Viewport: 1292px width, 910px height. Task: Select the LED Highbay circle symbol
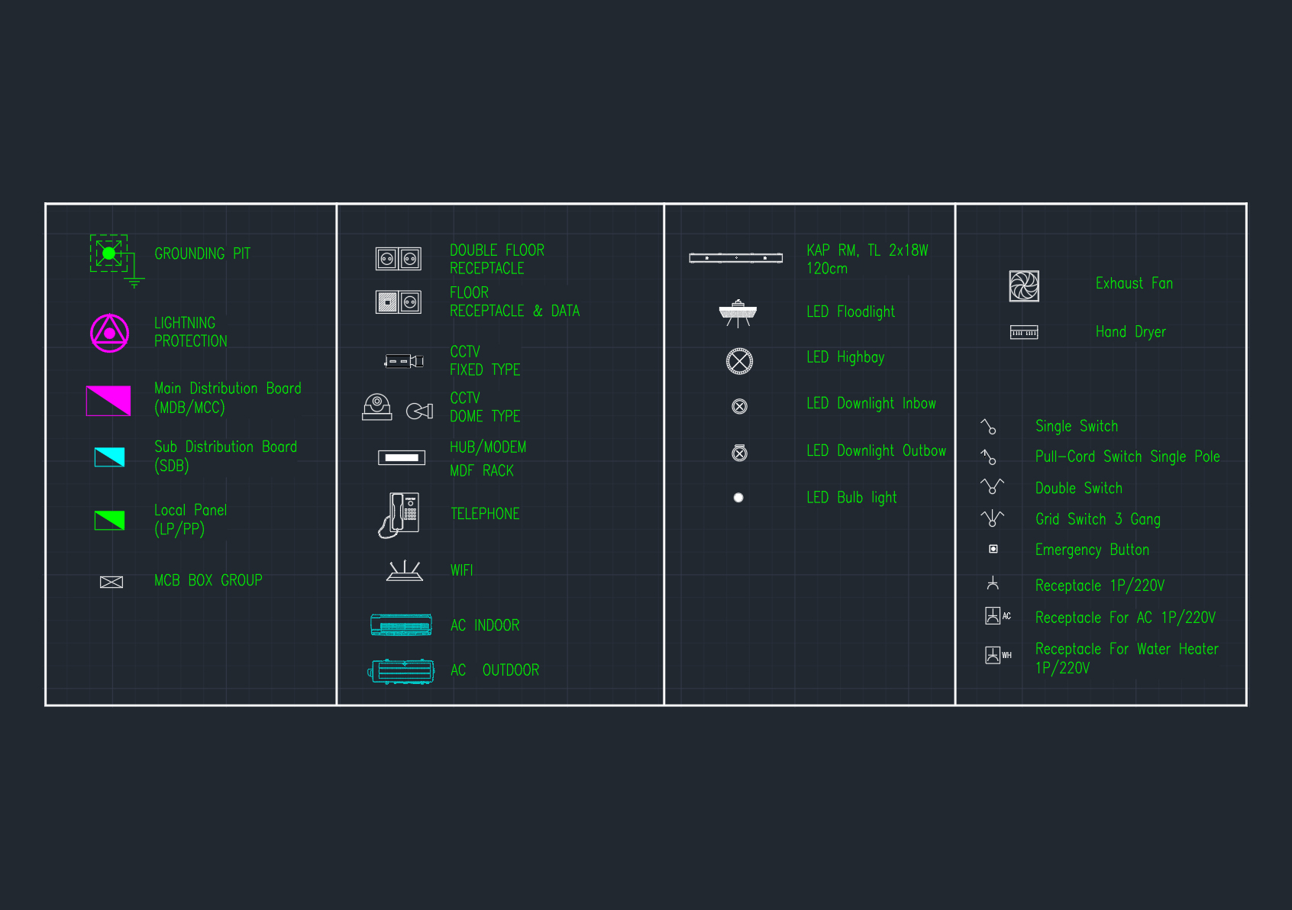739,361
